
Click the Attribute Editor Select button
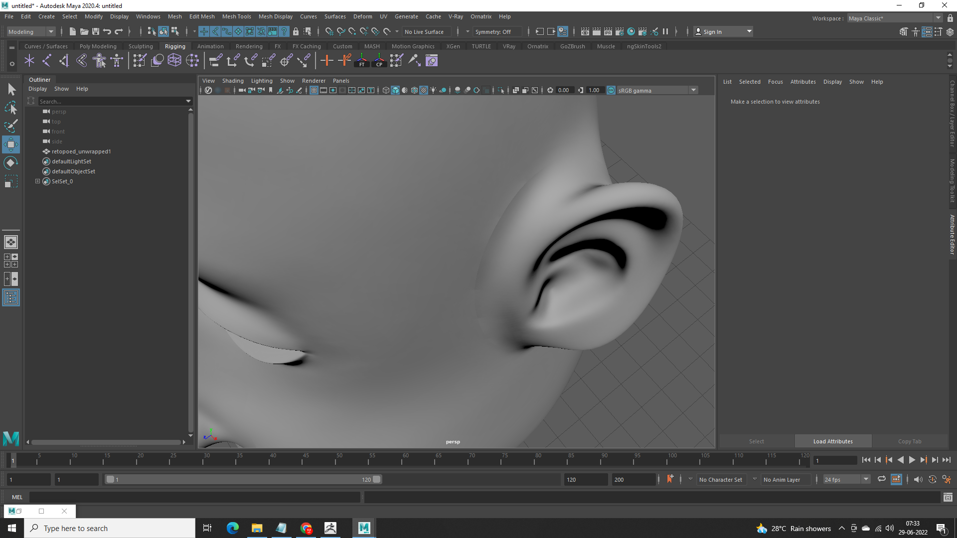click(756, 441)
